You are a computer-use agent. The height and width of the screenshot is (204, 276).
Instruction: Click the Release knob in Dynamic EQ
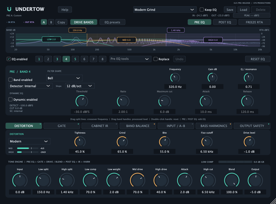click(247, 101)
